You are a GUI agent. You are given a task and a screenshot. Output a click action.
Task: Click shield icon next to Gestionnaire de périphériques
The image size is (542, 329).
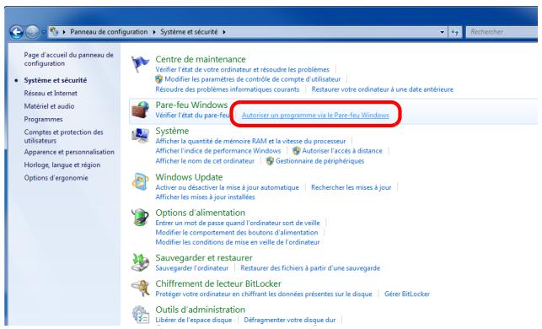point(270,161)
